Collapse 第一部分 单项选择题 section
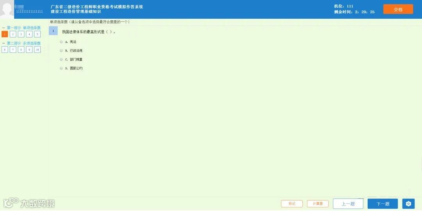Viewport: 422px width, 211px height. coord(4,28)
